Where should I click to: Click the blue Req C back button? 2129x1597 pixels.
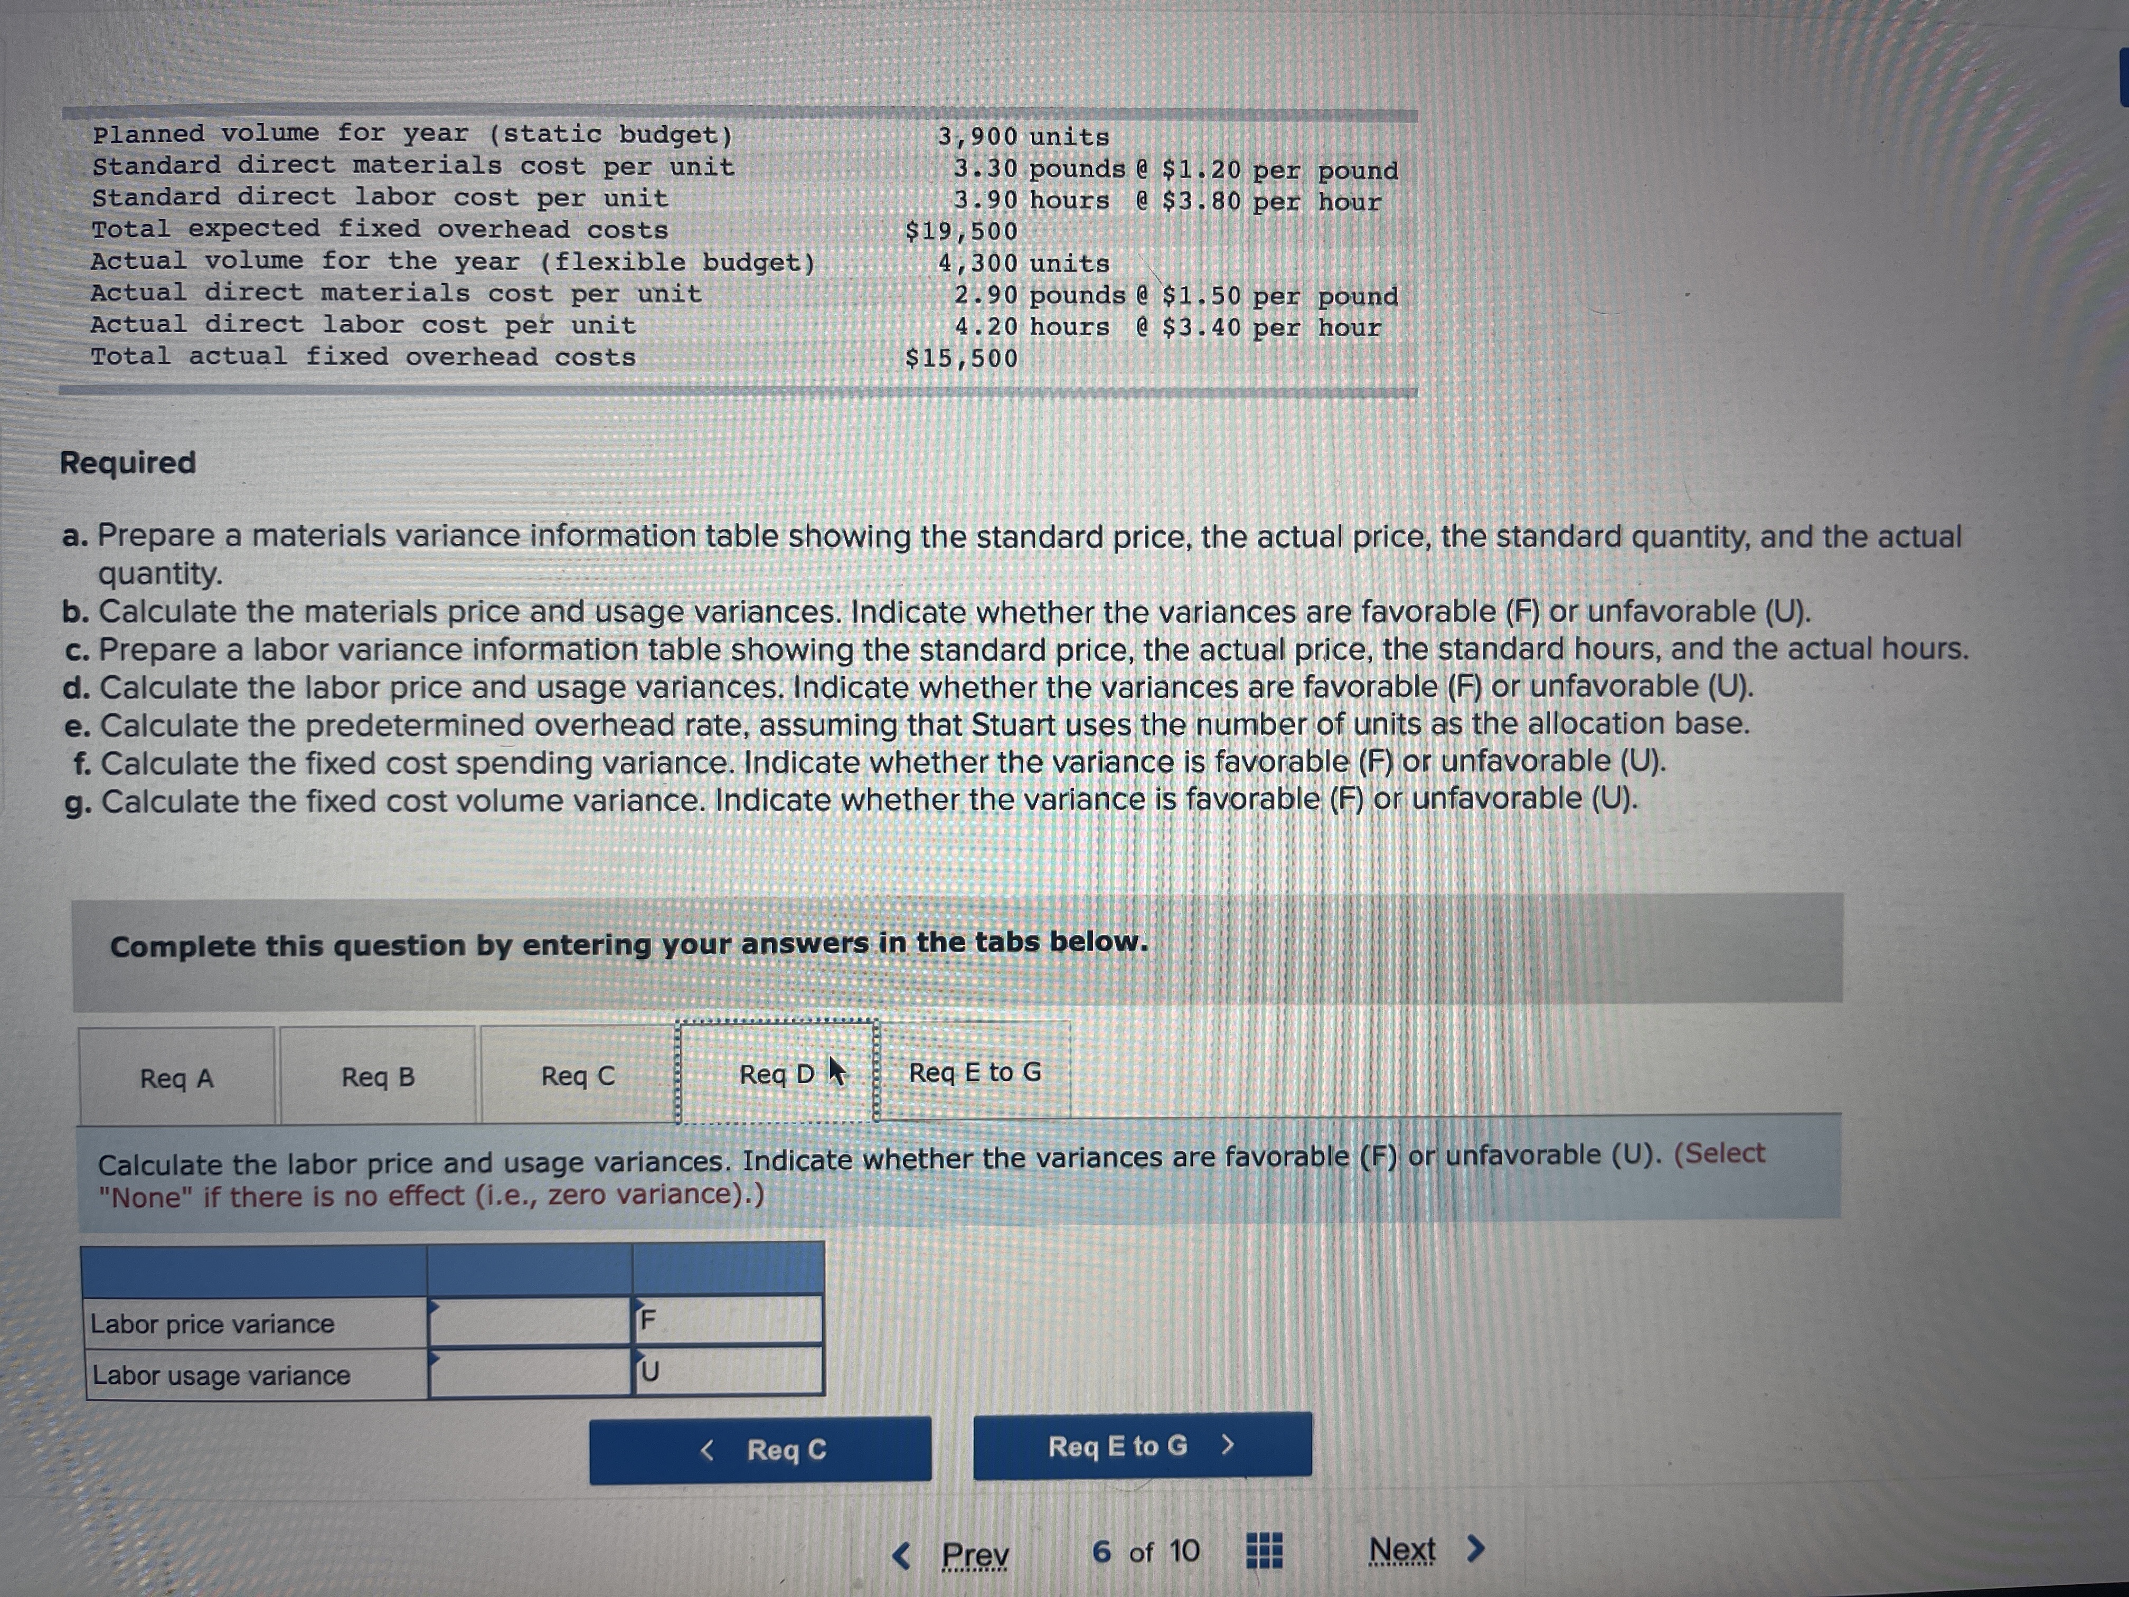(760, 1450)
